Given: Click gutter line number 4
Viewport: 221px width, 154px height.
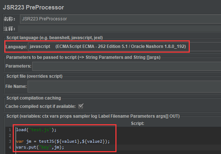Looking at the screenshot, I should coord(10,147).
